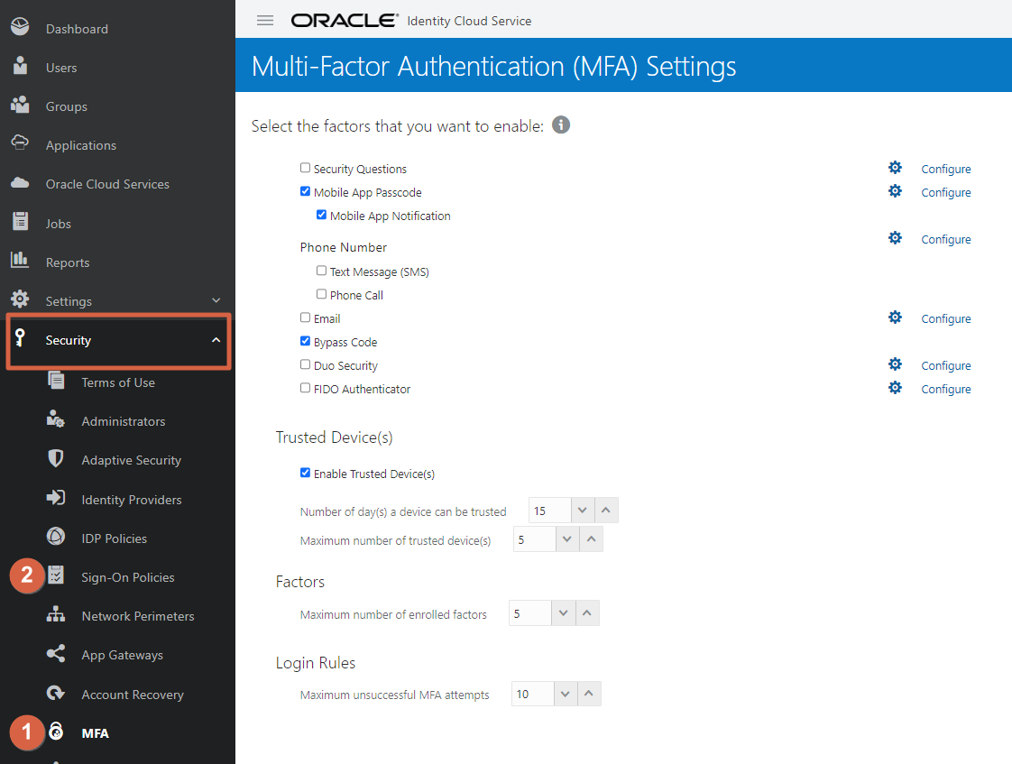
Task: Click gear icon for Email factor
Action: [895, 318]
